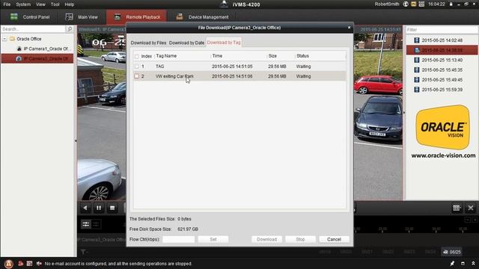Pause the playback
The image size is (479, 269).
tap(99, 208)
